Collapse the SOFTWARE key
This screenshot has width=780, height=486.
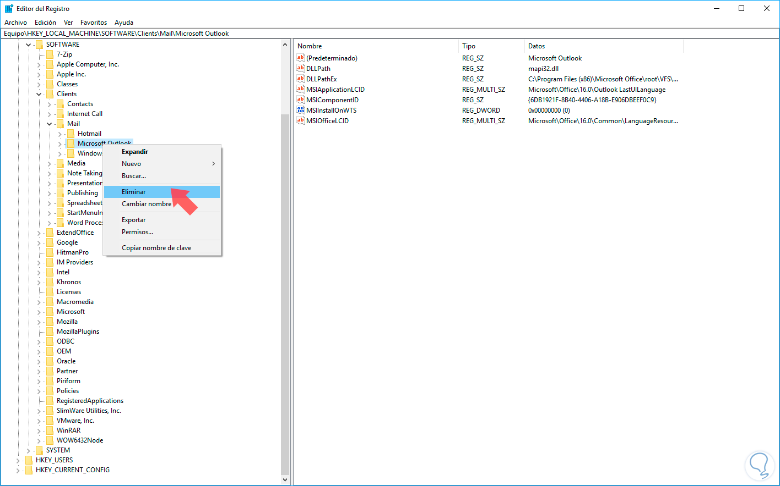pos(28,45)
